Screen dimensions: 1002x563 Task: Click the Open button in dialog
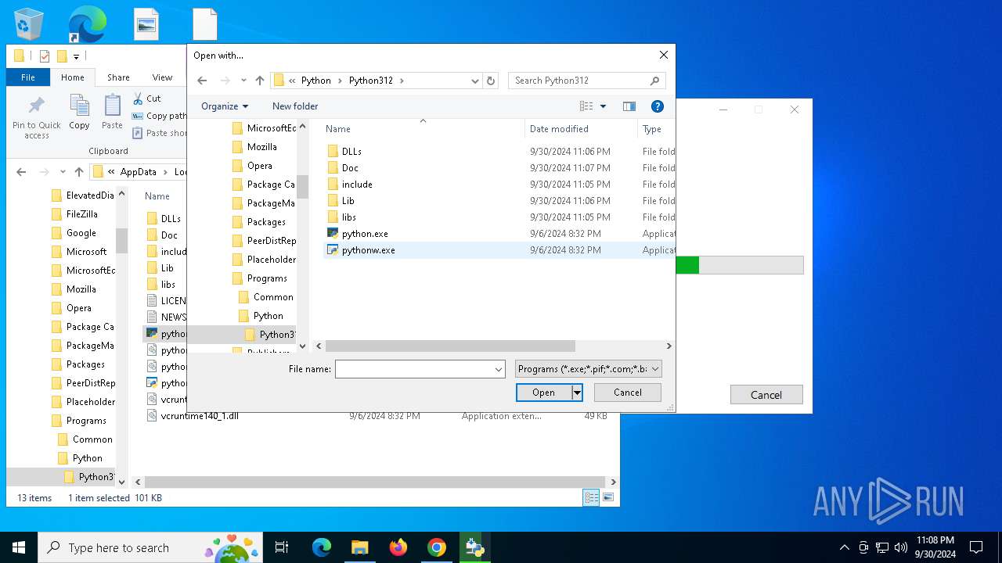point(544,393)
